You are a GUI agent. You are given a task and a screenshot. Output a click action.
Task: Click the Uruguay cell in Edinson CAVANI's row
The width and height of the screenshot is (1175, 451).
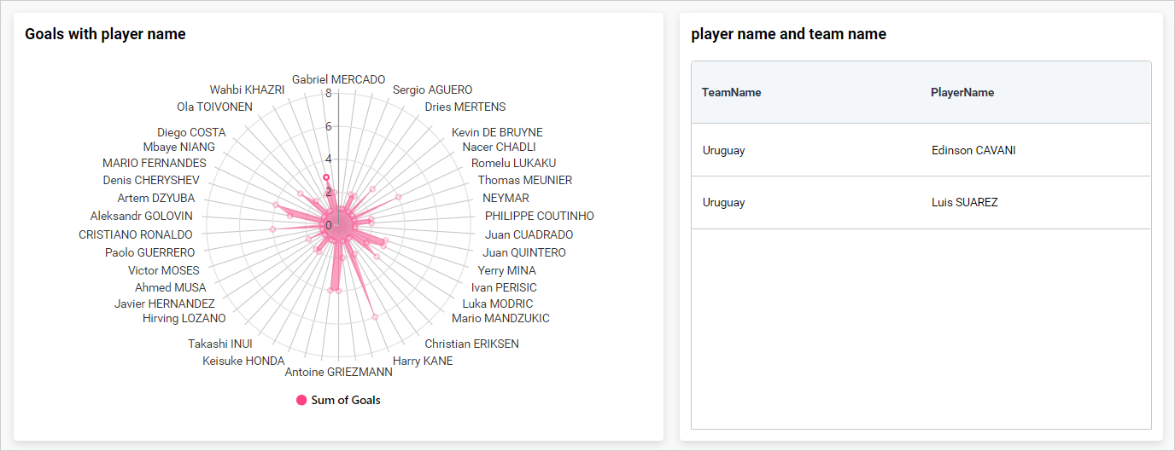click(x=723, y=150)
